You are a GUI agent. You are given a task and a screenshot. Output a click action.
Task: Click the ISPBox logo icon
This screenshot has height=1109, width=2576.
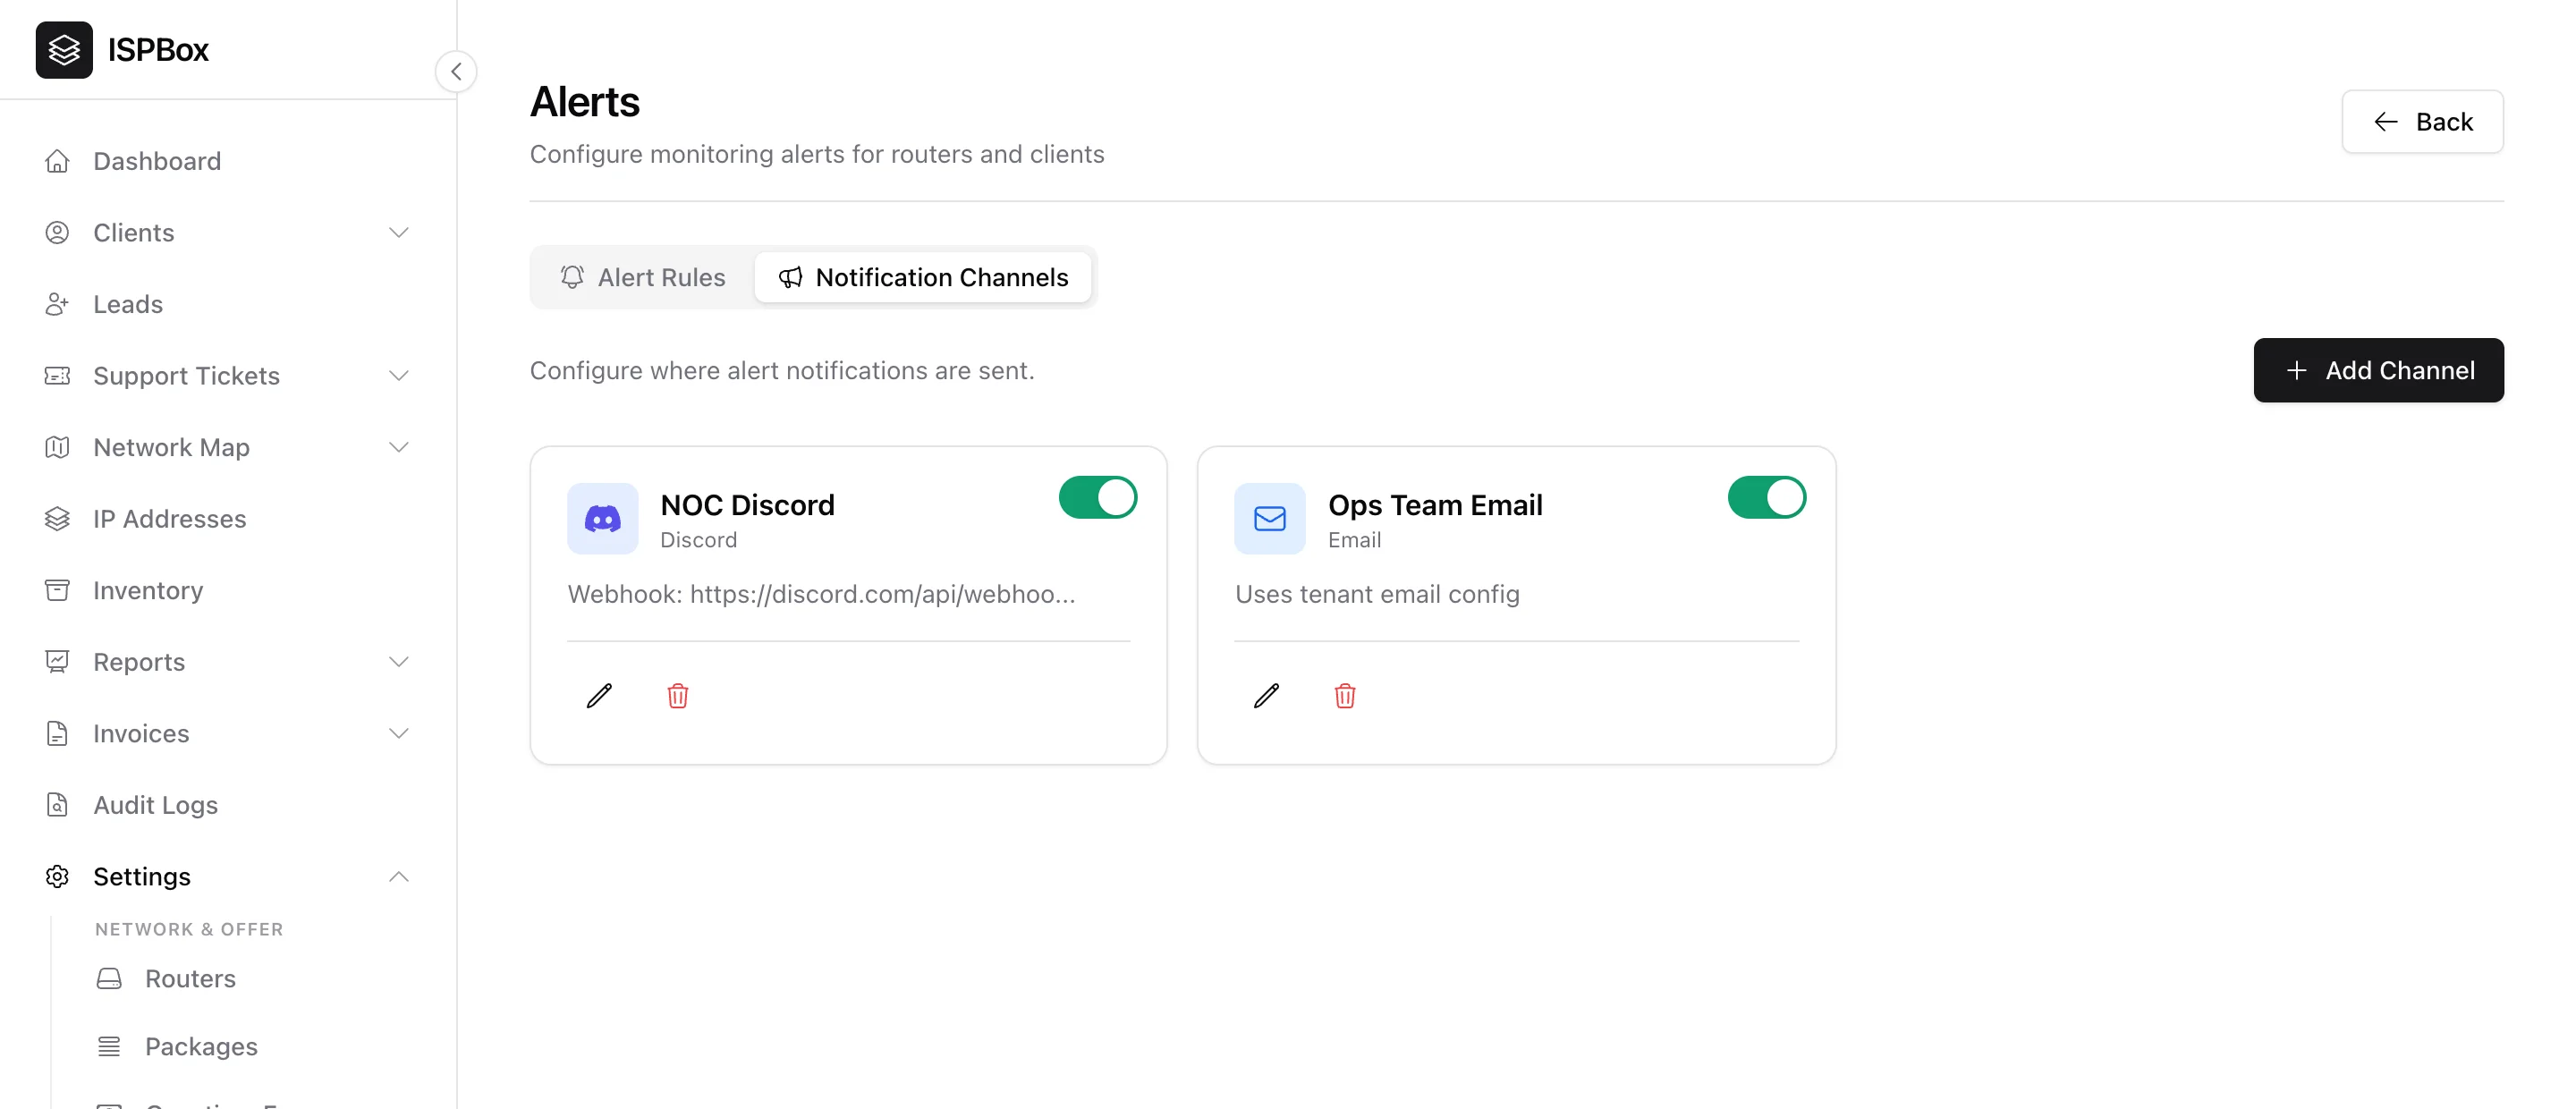pyautogui.click(x=64, y=49)
